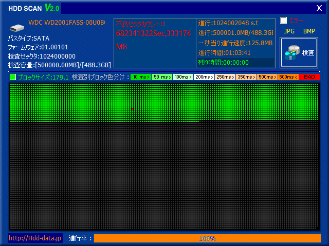Click the ファームウェア:01.00101 text
The width and height of the screenshot is (329, 246).
(x=38, y=47)
